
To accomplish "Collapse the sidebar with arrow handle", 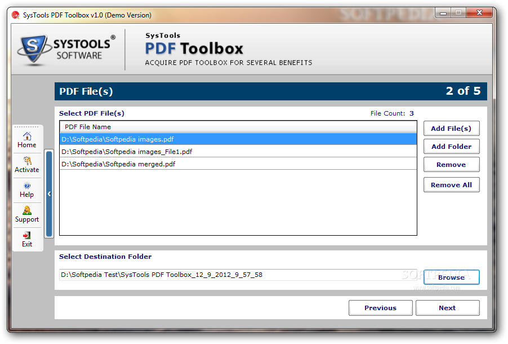I will click(49, 194).
